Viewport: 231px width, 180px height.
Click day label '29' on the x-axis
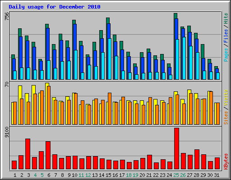coord(203,175)
